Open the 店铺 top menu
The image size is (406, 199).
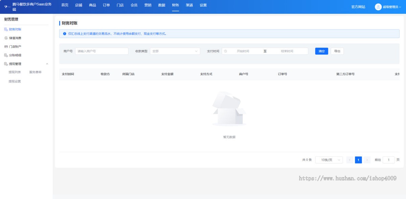(x=78, y=5)
